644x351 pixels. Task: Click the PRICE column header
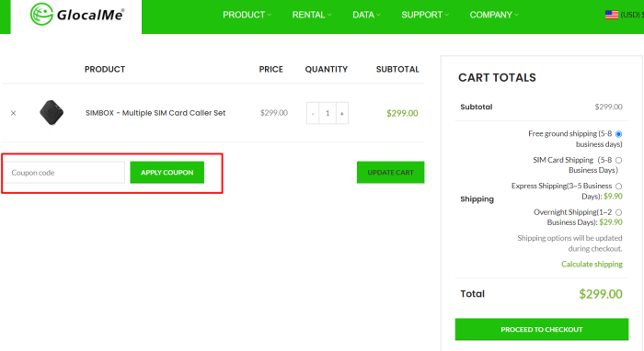coord(270,69)
